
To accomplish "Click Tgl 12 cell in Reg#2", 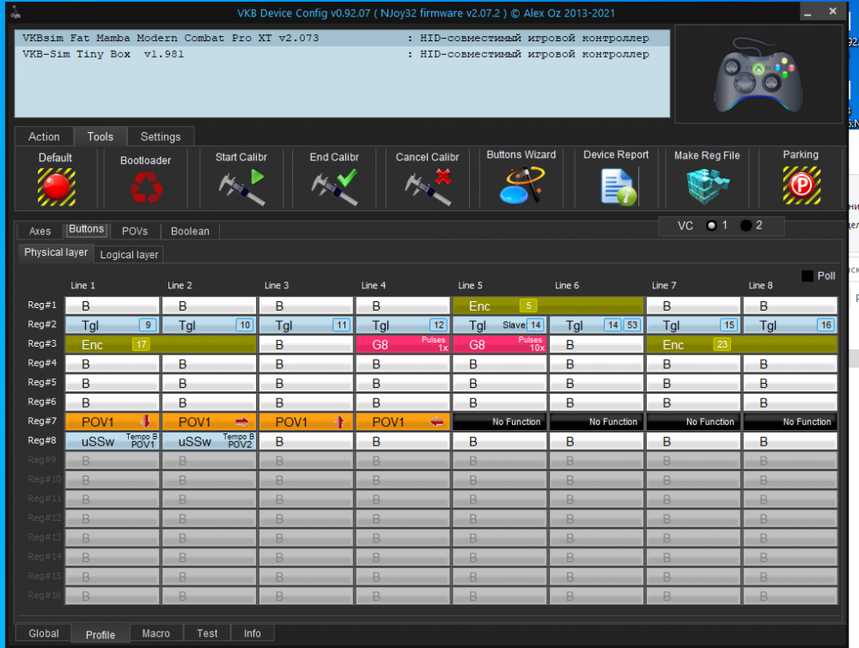I will coord(403,325).
